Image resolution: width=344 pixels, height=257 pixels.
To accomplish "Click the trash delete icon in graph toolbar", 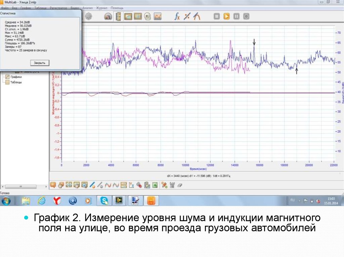I will coord(172,184).
